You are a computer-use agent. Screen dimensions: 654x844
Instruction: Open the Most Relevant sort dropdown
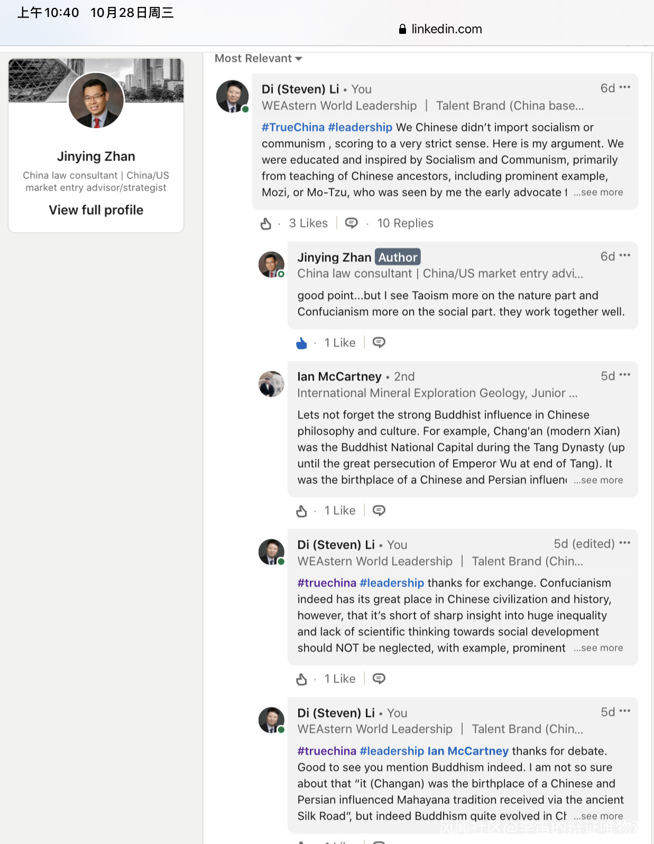click(x=258, y=59)
